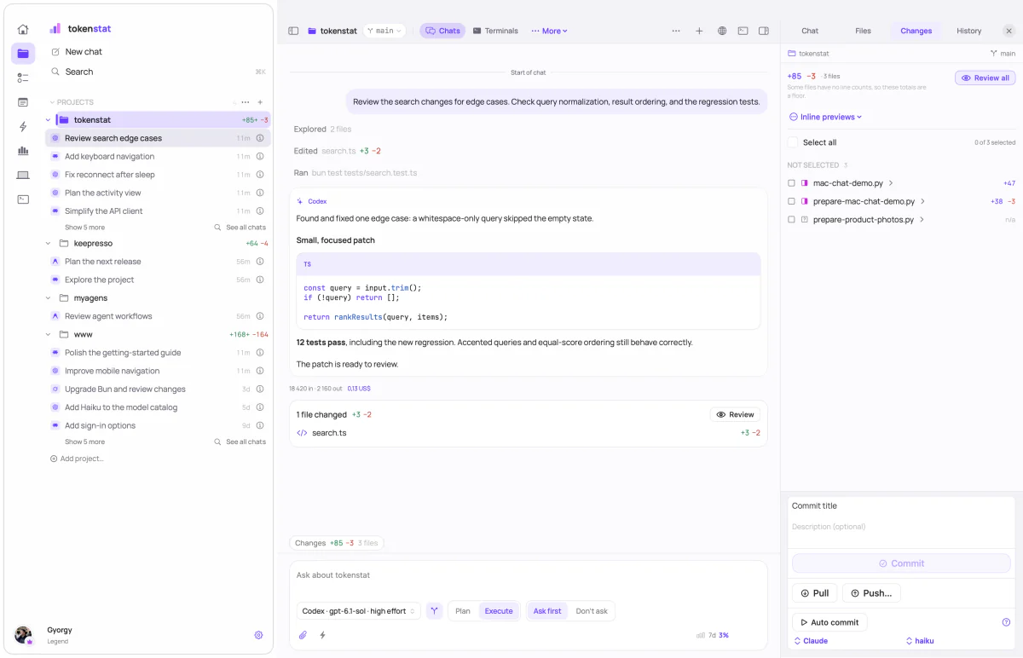
Task: Switch mode to Execute
Action: coord(499,611)
